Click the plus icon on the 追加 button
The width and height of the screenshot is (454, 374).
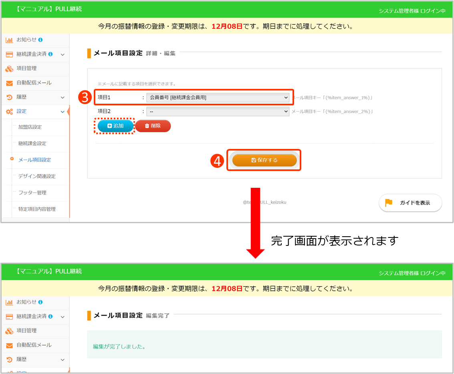point(110,126)
